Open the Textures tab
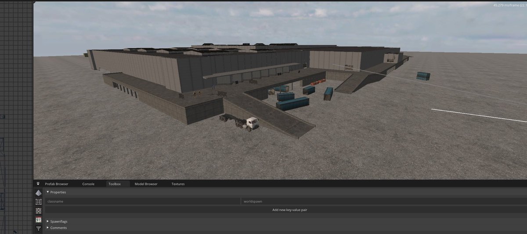Screen dimensions: 527x234 (178, 184)
